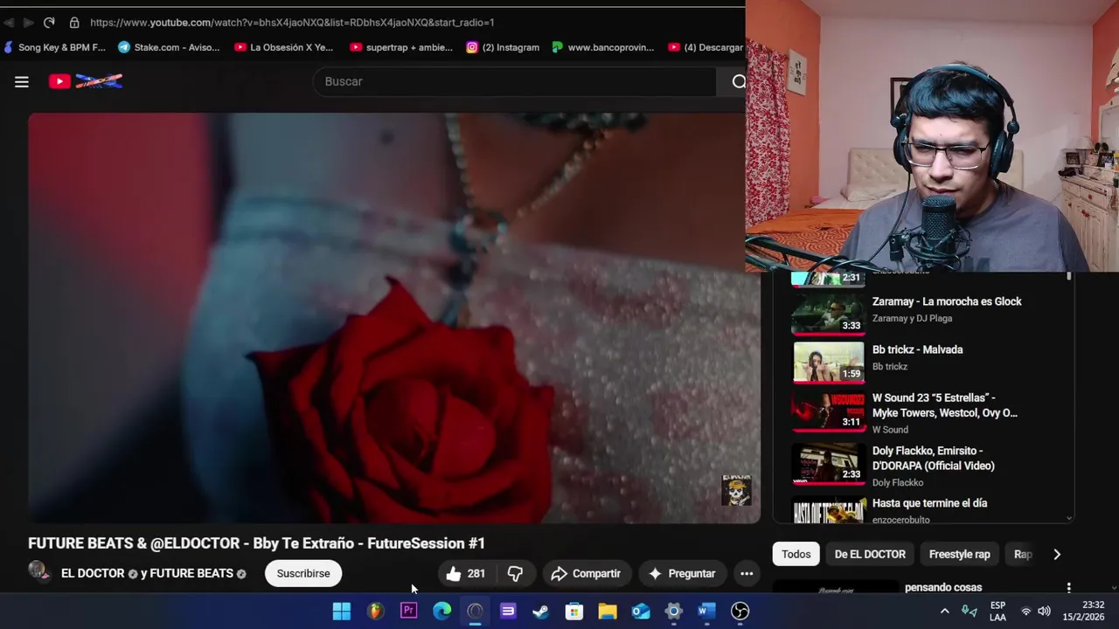Go back with browser back arrow

pos(9,22)
